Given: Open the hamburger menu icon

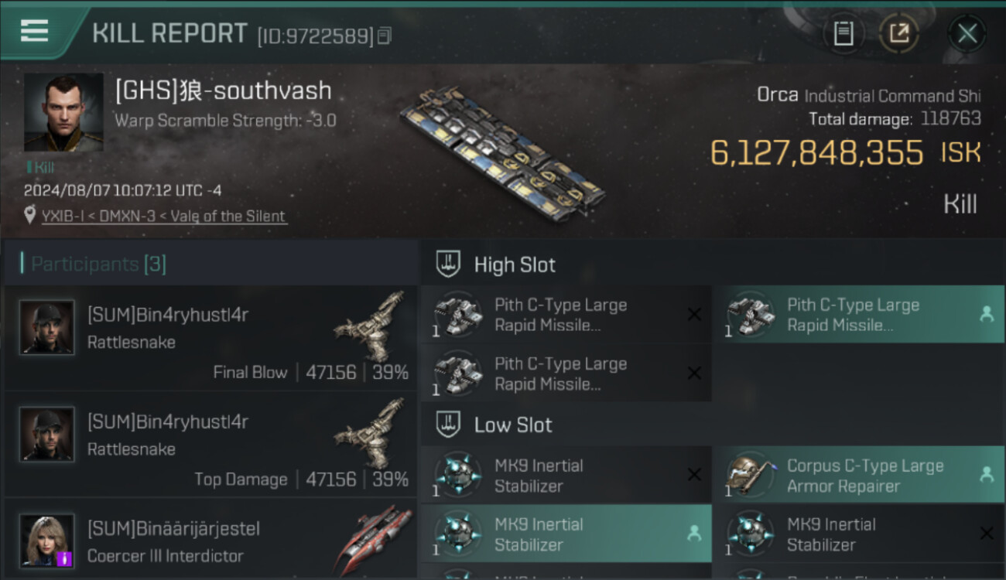Looking at the screenshot, I should 34,31.
